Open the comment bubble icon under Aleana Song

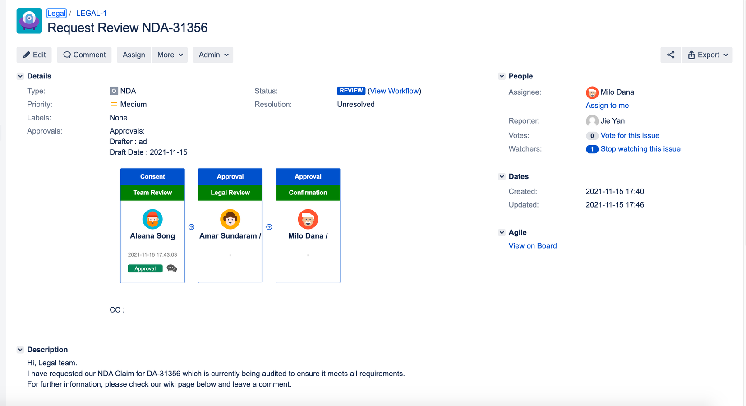click(172, 268)
